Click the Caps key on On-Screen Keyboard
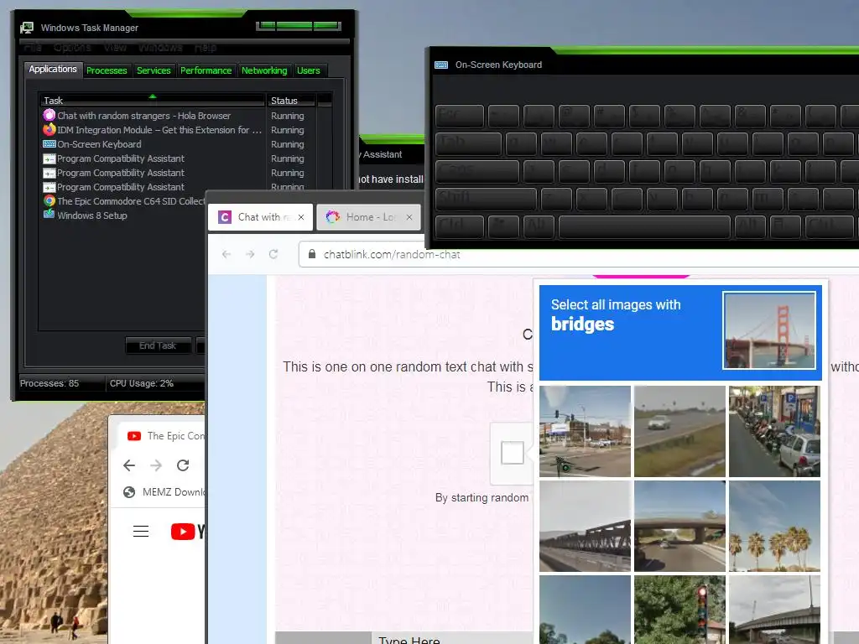The width and height of the screenshot is (859, 644). click(477, 171)
